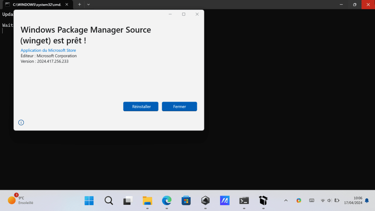This screenshot has width=375, height=211.
Task: Click the colorful tray app icon
Action: pos(299,200)
